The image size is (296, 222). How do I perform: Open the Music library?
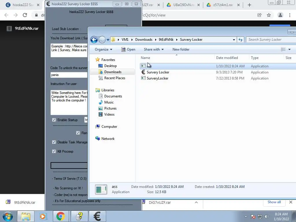tap(109, 102)
